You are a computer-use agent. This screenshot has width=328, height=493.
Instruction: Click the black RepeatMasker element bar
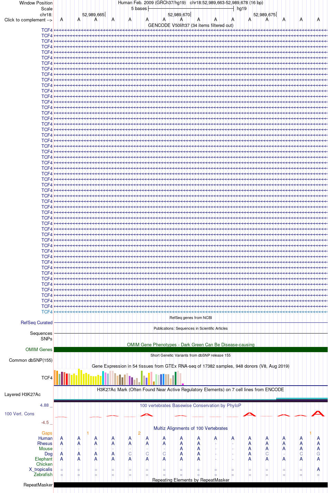[x=191, y=485]
